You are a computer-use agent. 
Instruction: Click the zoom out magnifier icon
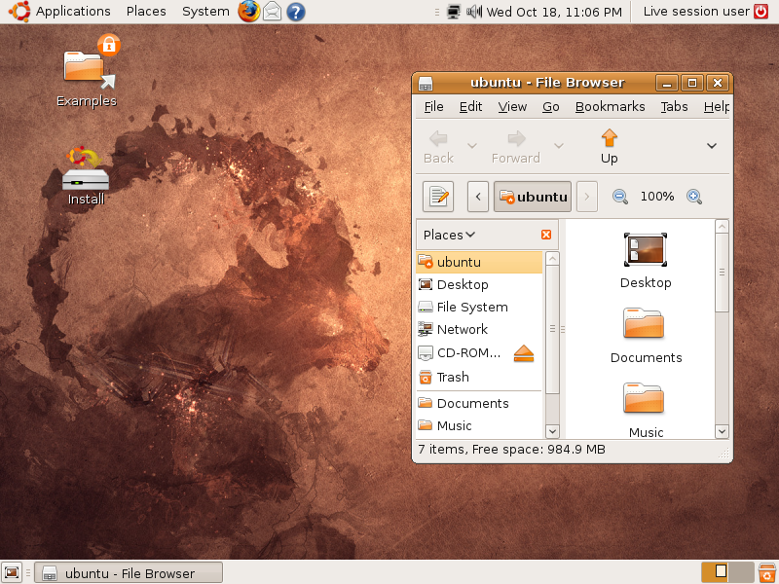(620, 197)
